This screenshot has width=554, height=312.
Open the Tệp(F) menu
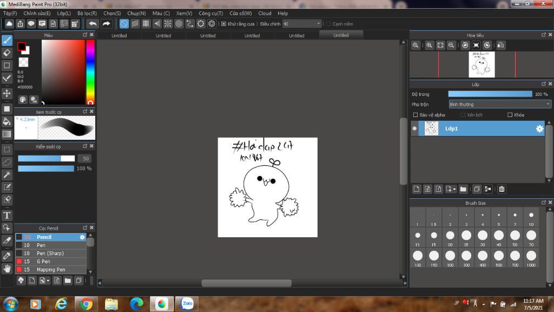[x=10, y=13]
